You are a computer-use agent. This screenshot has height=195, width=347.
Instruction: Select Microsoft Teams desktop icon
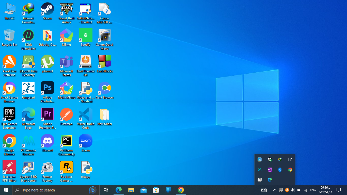[x=67, y=66]
